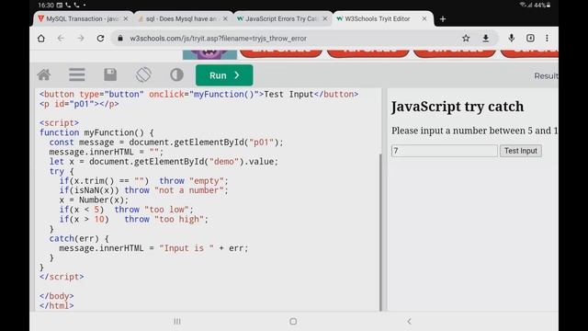588x331 pixels.
Task: Click the 'throw "empty"' code line
Action: tap(143, 181)
